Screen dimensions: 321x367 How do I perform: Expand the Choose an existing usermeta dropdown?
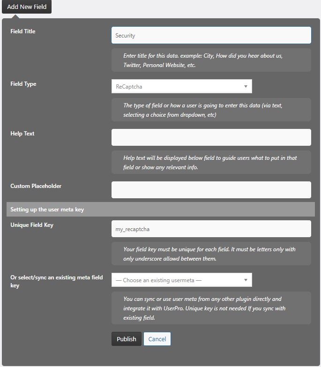[181, 280]
